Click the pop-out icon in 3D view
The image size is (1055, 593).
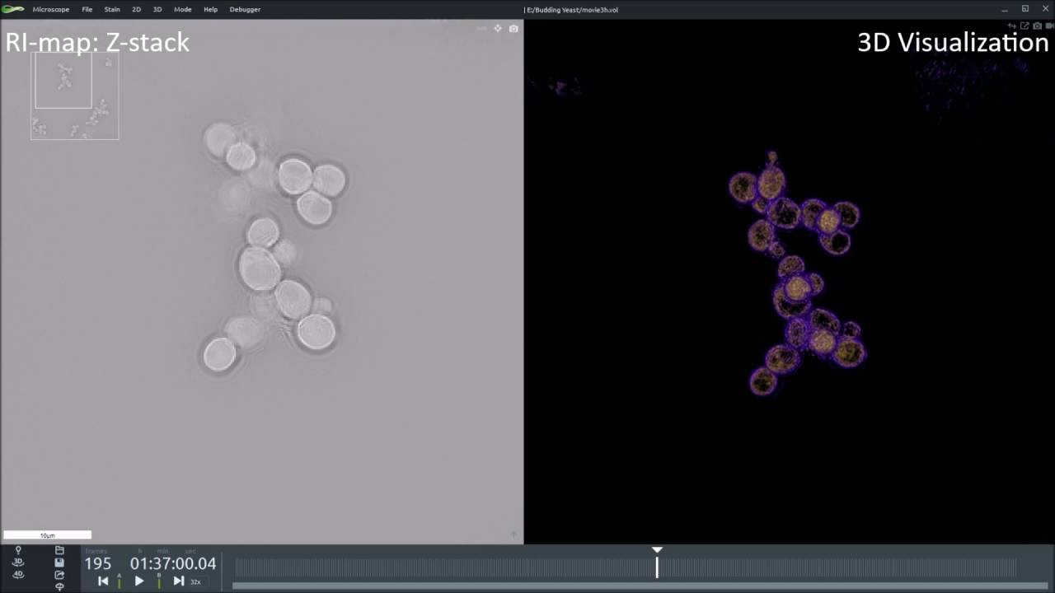(x=1025, y=26)
